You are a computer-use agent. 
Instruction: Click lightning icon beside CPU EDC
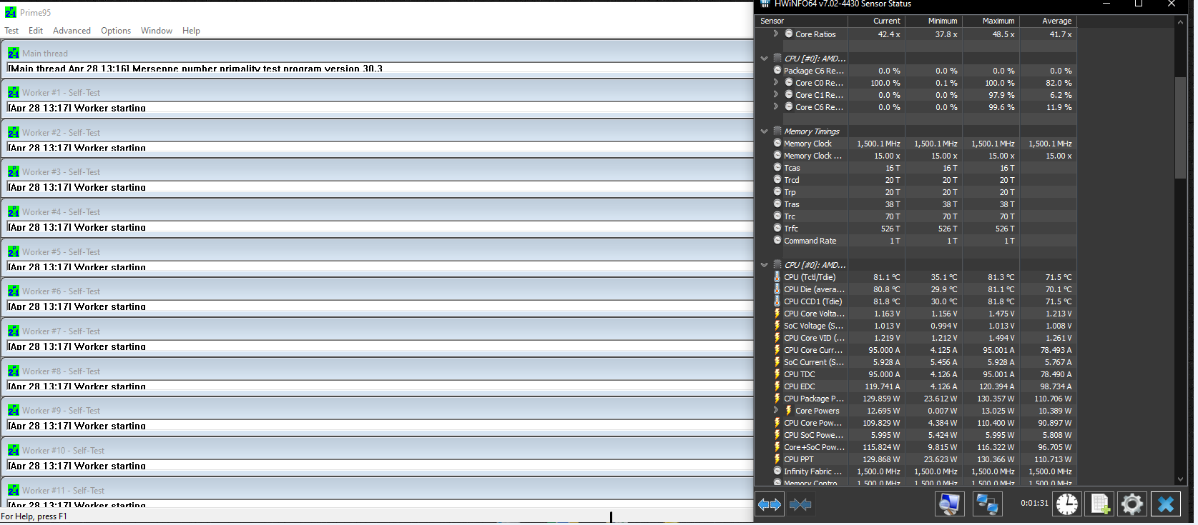pyautogui.click(x=777, y=386)
